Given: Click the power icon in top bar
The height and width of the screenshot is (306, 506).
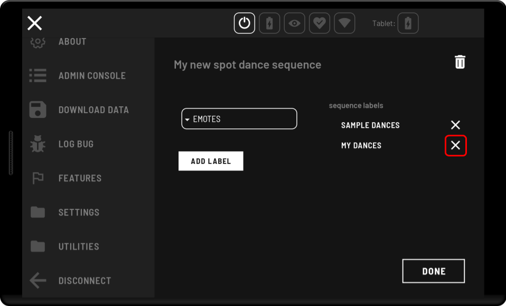Looking at the screenshot, I should coord(245,23).
